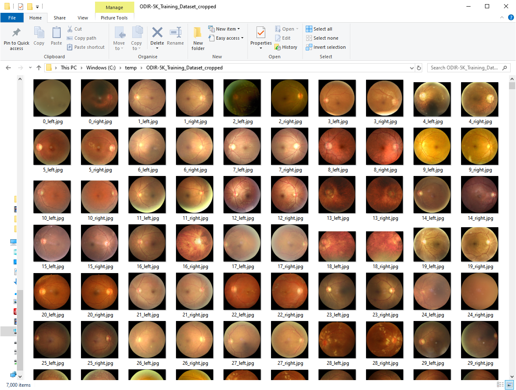Click the file list scroll-up arrow
This screenshot has width=516, height=390.
click(512, 79)
